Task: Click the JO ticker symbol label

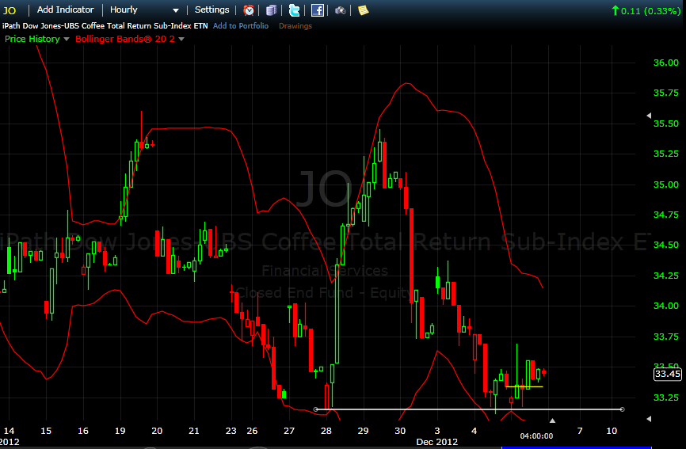Action: 10,10
